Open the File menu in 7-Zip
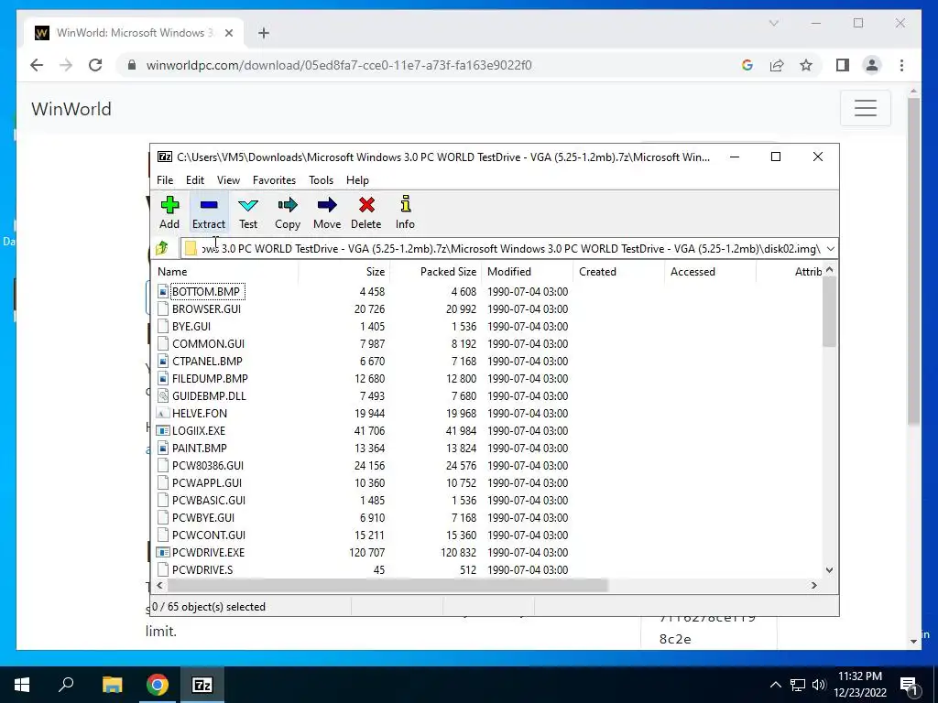Viewport: 938px width, 703px height. [x=165, y=180]
